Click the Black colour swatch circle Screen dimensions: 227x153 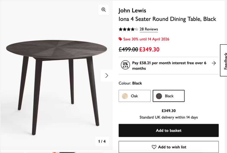pos(159,96)
